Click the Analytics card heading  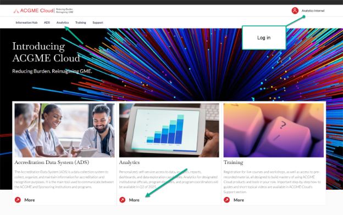(129, 162)
